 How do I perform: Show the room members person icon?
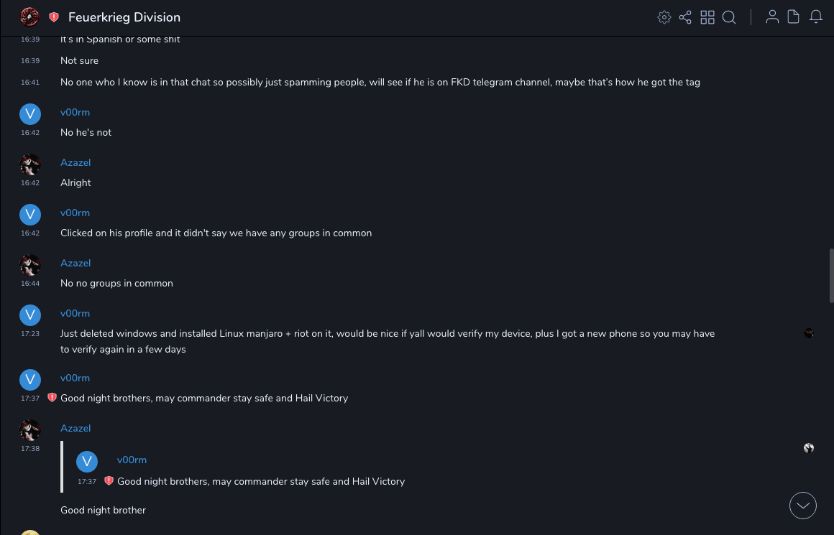(x=772, y=17)
